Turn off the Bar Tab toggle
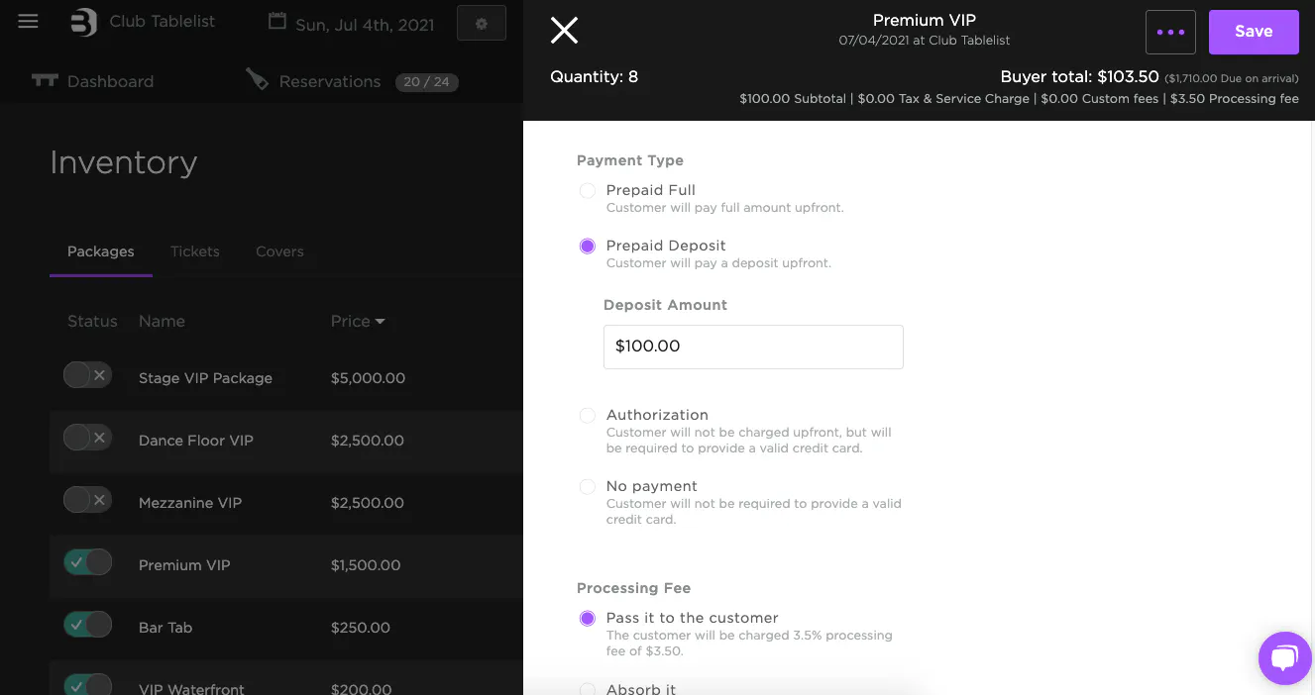 coord(87,626)
